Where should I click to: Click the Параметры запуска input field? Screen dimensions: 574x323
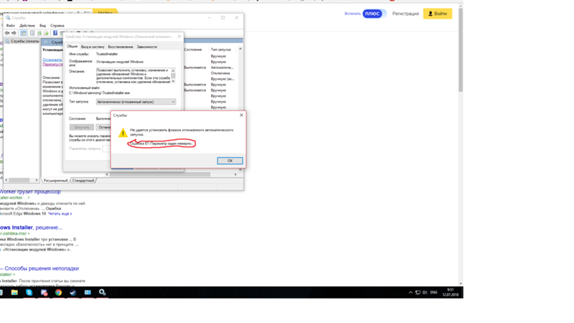point(106,149)
